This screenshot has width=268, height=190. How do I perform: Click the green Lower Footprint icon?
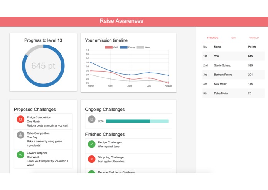point(20,155)
